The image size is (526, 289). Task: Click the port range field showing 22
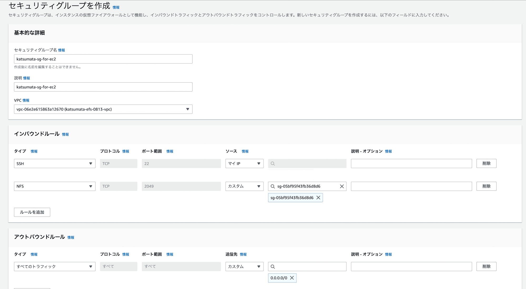click(x=181, y=164)
